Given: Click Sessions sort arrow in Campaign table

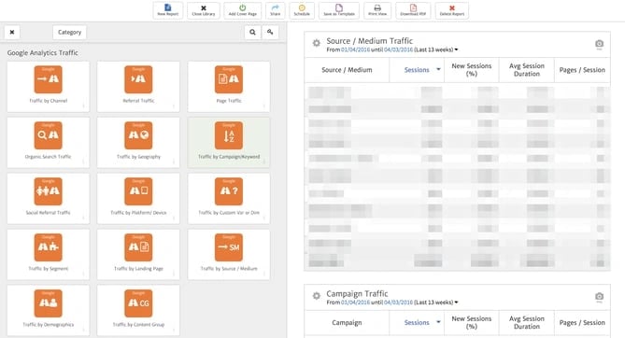Looking at the screenshot, I should 438,322.
